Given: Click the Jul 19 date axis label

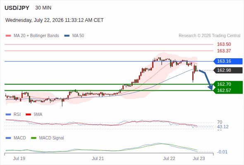Looking at the screenshot, I should (x=19, y=158).
